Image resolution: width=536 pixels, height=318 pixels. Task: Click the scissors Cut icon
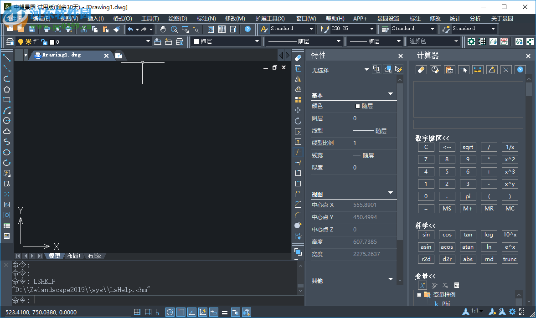(84, 29)
